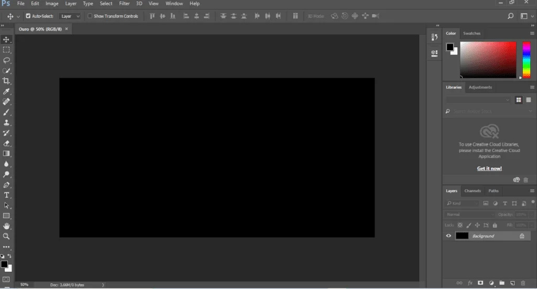Open the Image menu

point(52,4)
